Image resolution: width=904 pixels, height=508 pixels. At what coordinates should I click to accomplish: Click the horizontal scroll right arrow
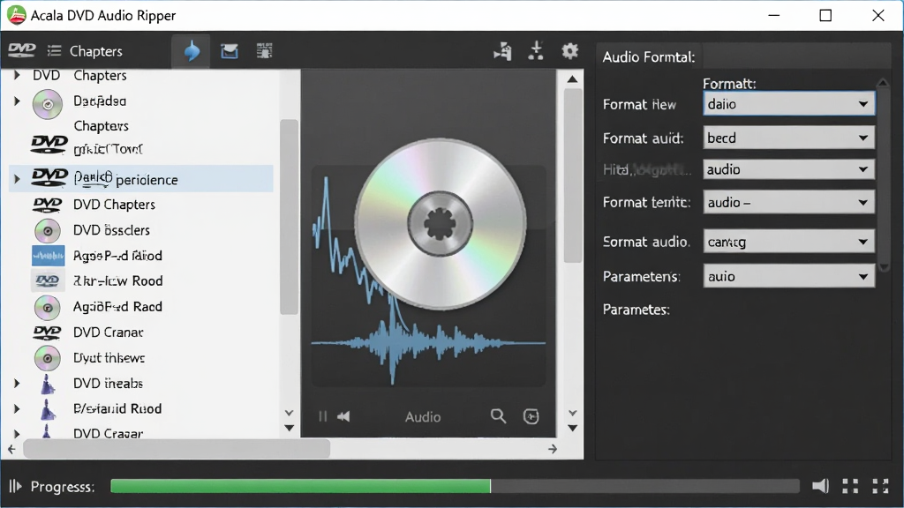click(x=553, y=449)
